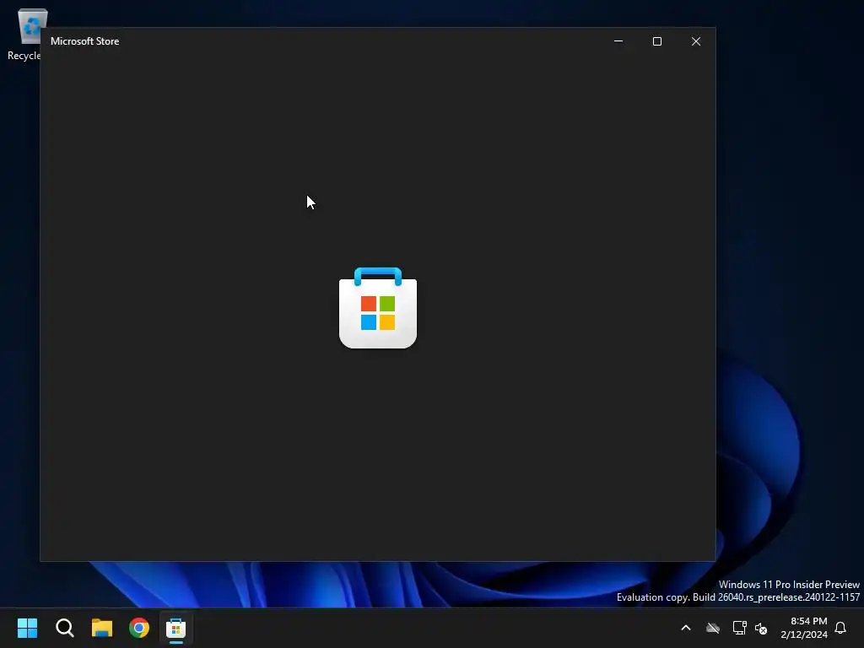The width and height of the screenshot is (864, 648).
Task: Show hidden system tray icons
Action: pyautogui.click(x=686, y=628)
